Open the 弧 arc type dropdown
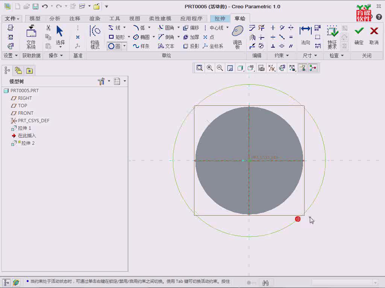Screen dimensions: 385x288 149,27
